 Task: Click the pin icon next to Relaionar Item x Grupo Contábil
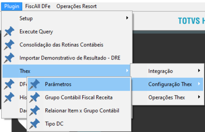pyautogui.click(x=34, y=111)
